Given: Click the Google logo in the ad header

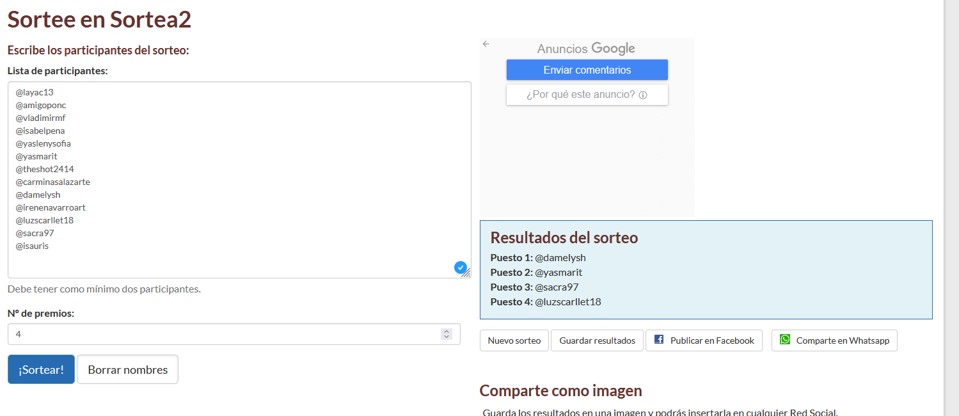Looking at the screenshot, I should (613, 49).
